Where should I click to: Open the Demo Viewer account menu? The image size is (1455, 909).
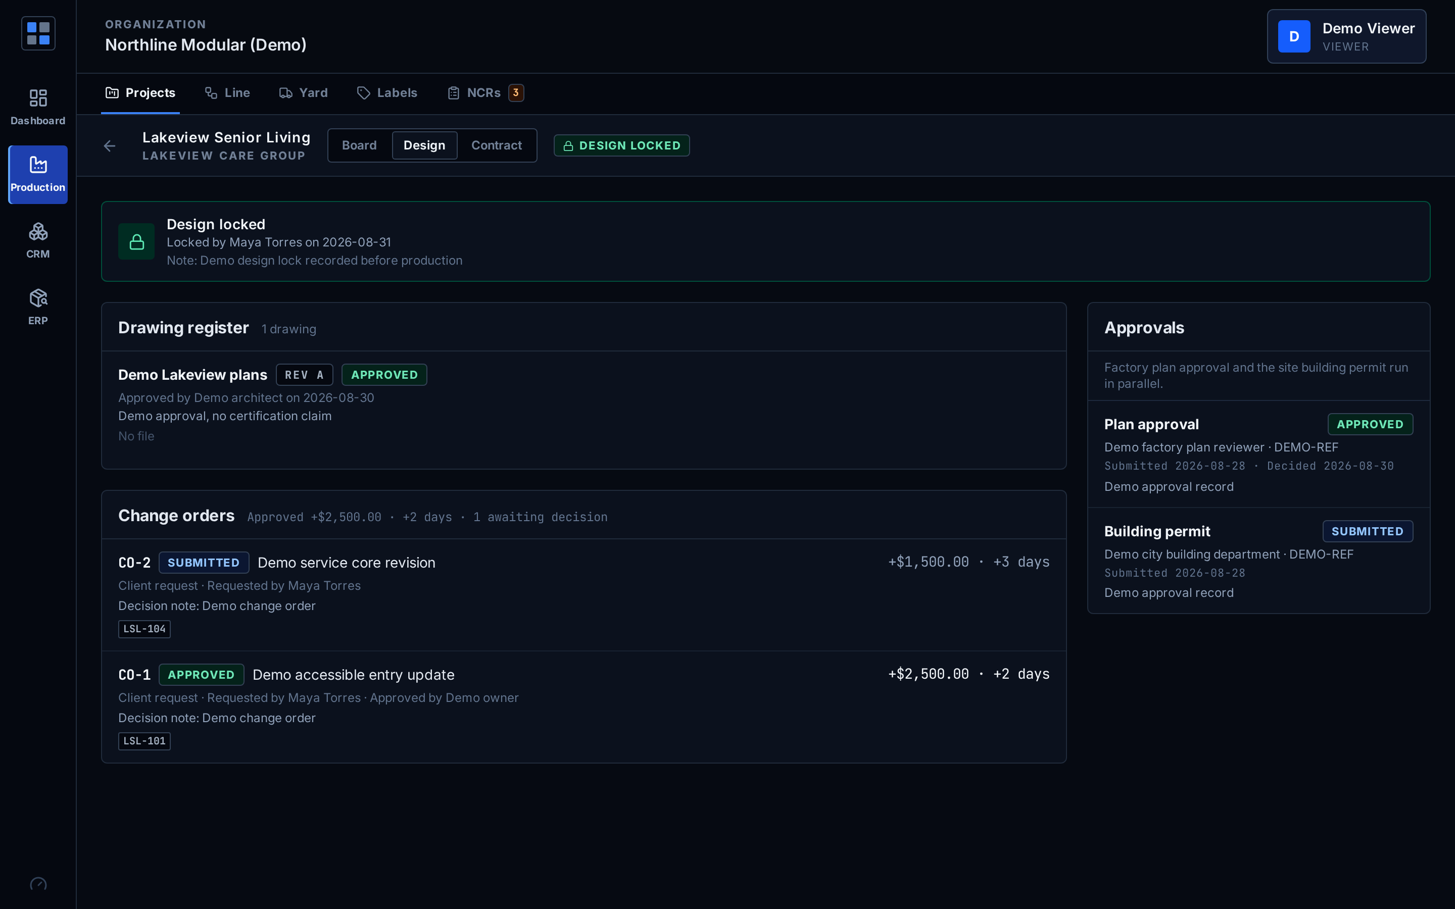coord(1346,36)
